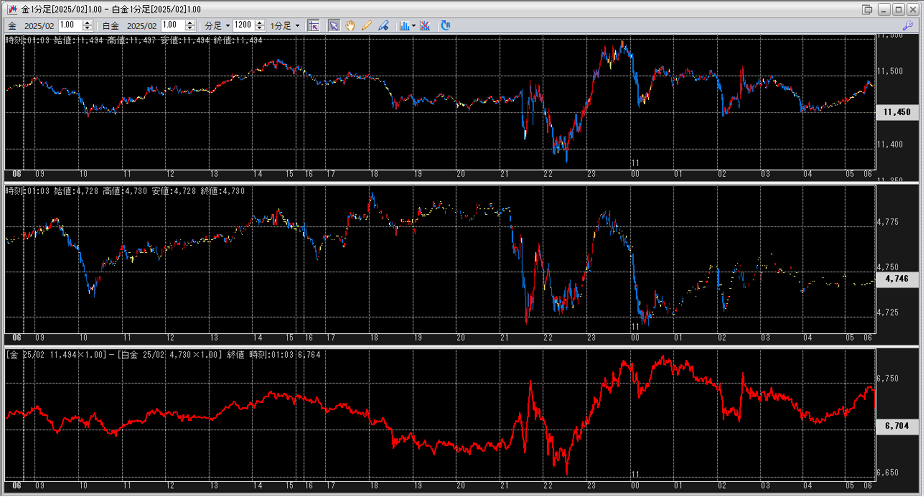Increase the gold multiplier 1.00 stepper
Image resolution: width=924 pixels, height=497 pixels.
click(x=87, y=23)
